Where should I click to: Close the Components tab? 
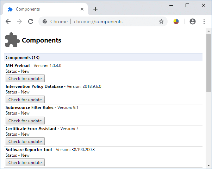coord(82,9)
